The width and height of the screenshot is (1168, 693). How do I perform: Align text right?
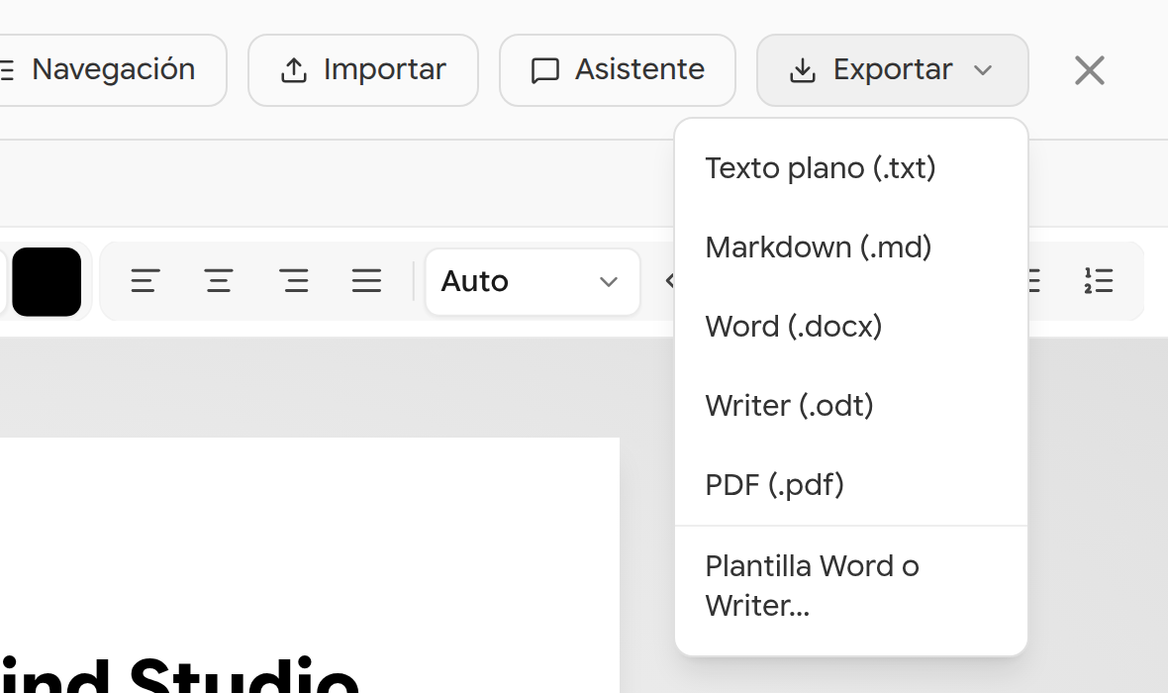pyautogui.click(x=294, y=282)
